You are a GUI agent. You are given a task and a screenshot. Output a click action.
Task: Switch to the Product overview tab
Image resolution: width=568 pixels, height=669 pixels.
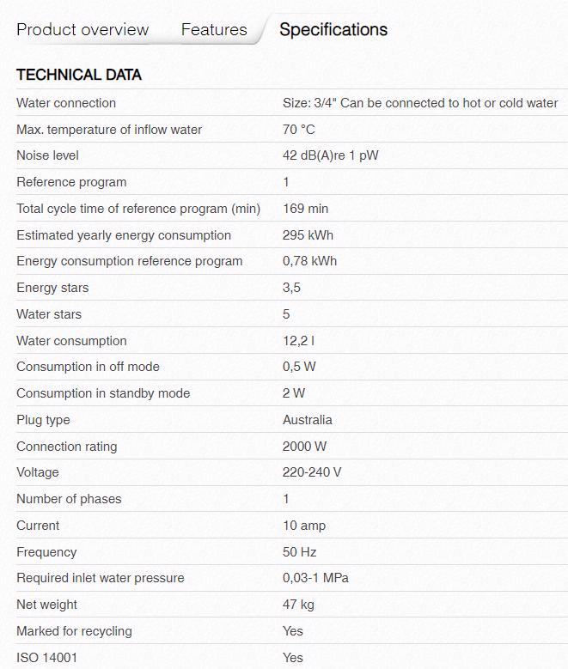82,30
